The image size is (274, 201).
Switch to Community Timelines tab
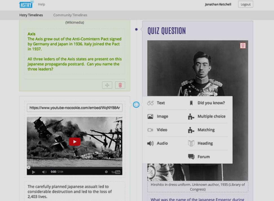pos(70,15)
